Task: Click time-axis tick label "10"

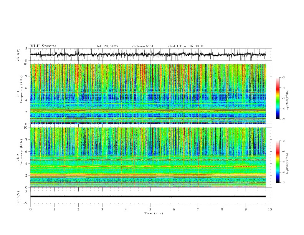Action: click(270, 209)
